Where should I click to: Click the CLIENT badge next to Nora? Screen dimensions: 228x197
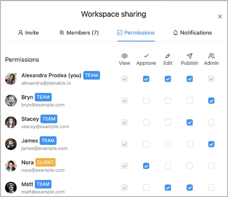[x=45, y=162]
